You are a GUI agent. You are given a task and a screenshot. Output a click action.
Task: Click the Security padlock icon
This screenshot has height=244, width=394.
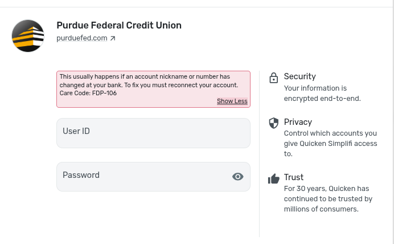[273, 78]
